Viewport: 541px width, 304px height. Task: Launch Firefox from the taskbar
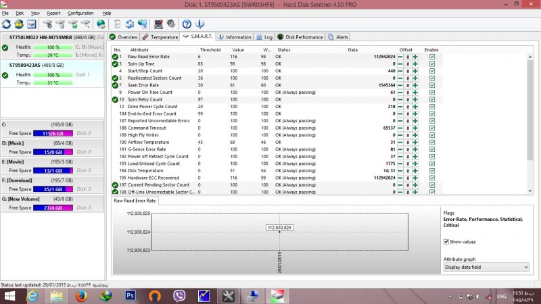coord(81,296)
